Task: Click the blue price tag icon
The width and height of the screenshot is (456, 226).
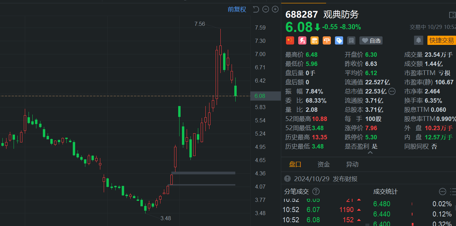Action: [339, 40]
